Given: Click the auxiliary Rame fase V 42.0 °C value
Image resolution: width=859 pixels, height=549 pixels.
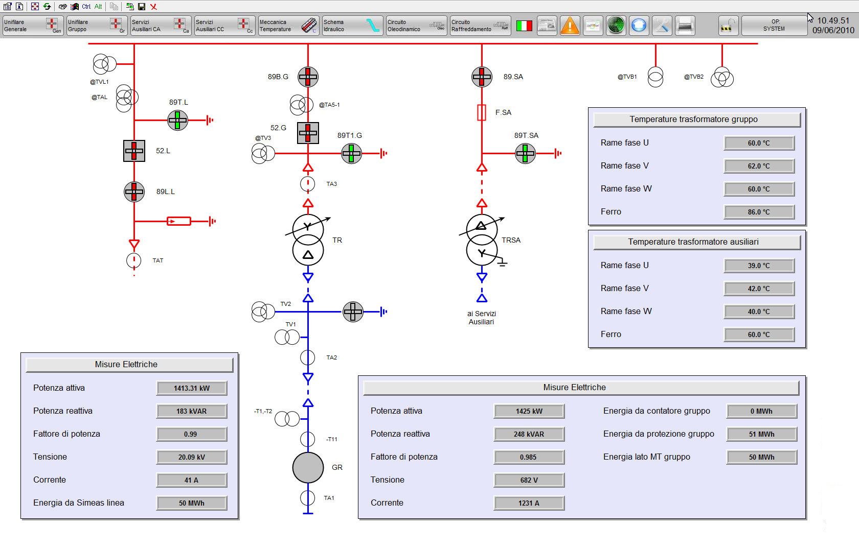Looking at the screenshot, I should 759,289.
